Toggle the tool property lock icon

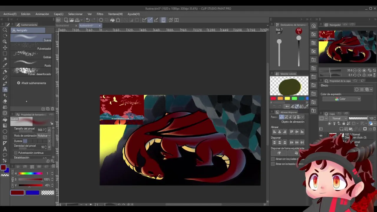pos(52,123)
